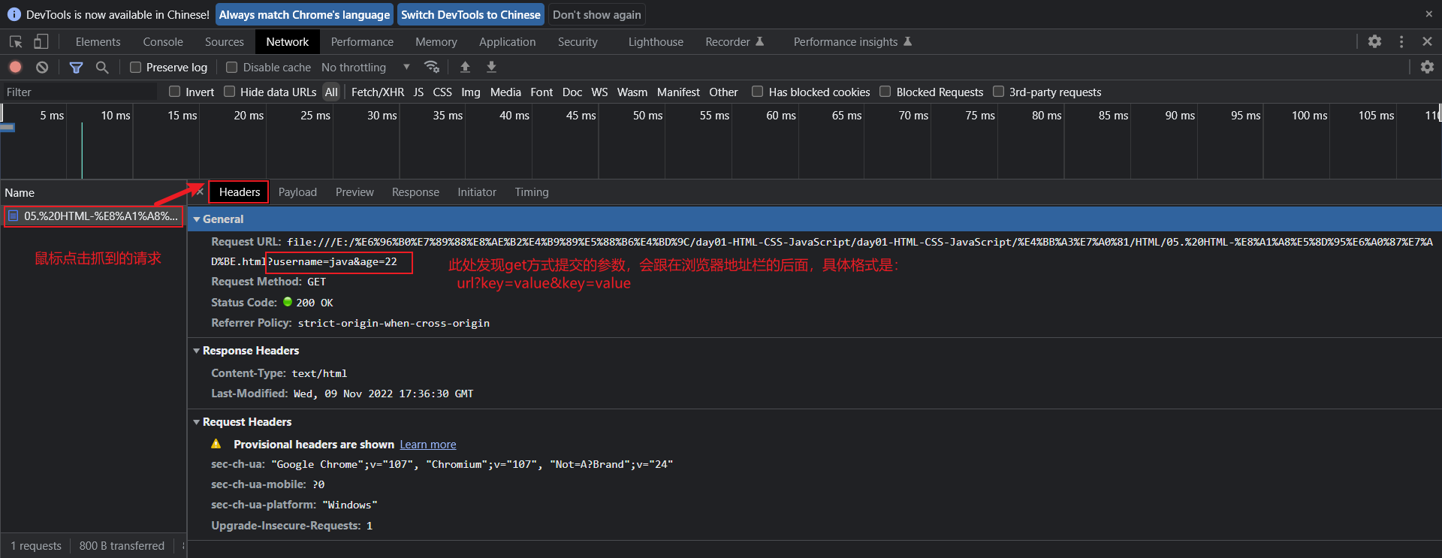The height and width of the screenshot is (558, 1442).
Task: Open the Preview tab
Action: 354,192
